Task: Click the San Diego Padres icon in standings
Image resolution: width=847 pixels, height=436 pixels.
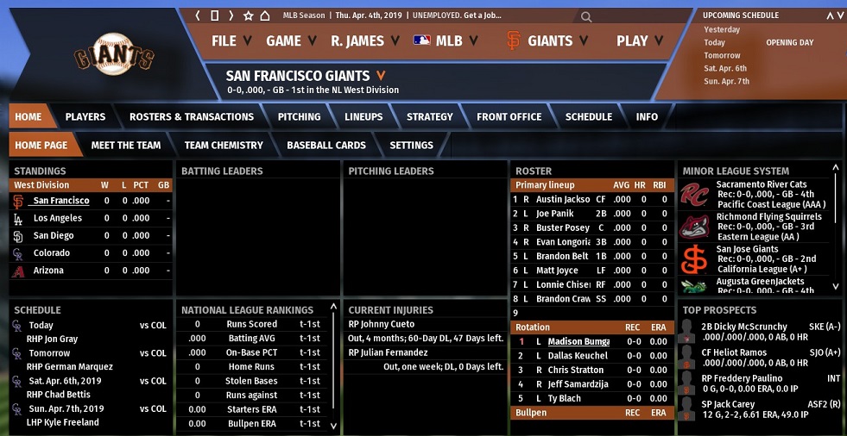Action: (18, 236)
